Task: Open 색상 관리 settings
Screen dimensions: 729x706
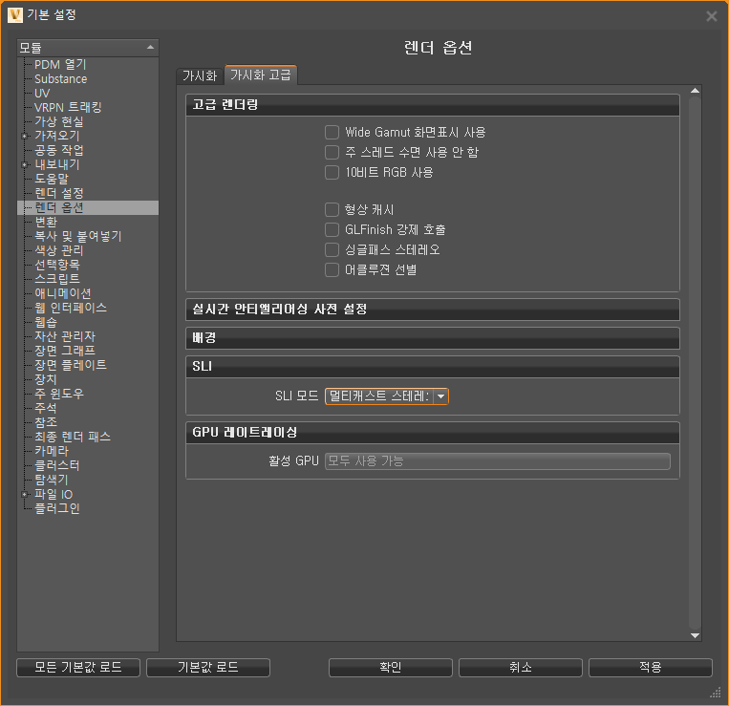Action: [59, 250]
